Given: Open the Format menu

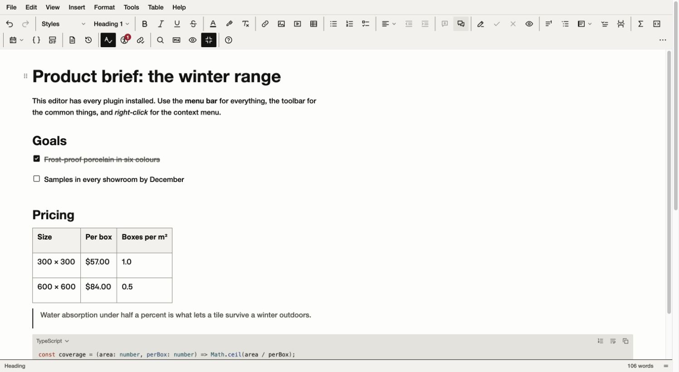Looking at the screenshot, I should coord(104,7).
